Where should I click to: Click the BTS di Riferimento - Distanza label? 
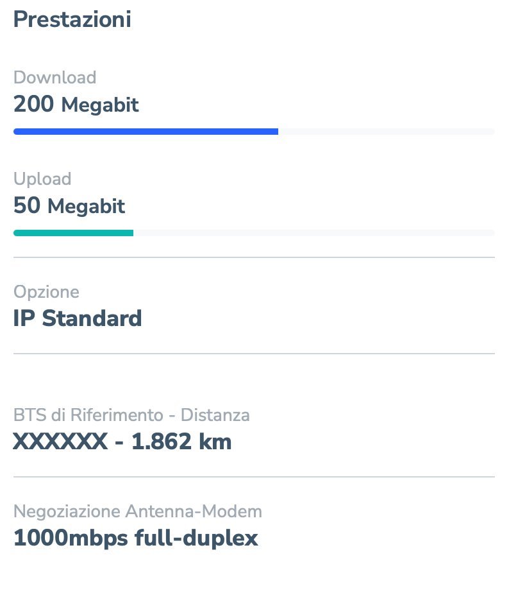[x=131, y=415]
